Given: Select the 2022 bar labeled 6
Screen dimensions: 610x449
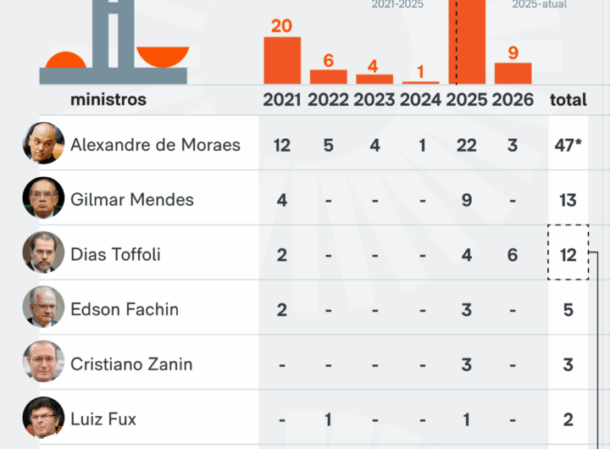Looking at the screenshot, I should point(328,76).
